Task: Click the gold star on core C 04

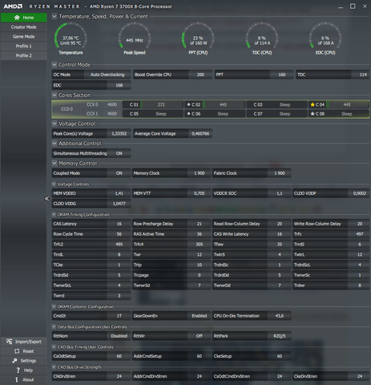Action: (x=313, y=104)
